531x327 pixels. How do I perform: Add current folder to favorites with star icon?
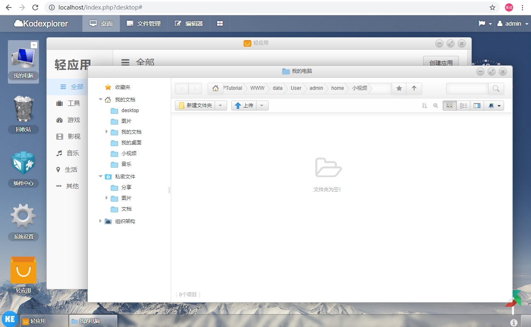coord(399,88)
